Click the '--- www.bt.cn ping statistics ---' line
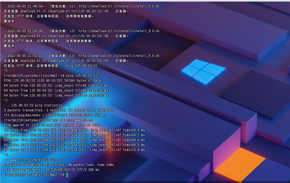 [x=34, y=160]
